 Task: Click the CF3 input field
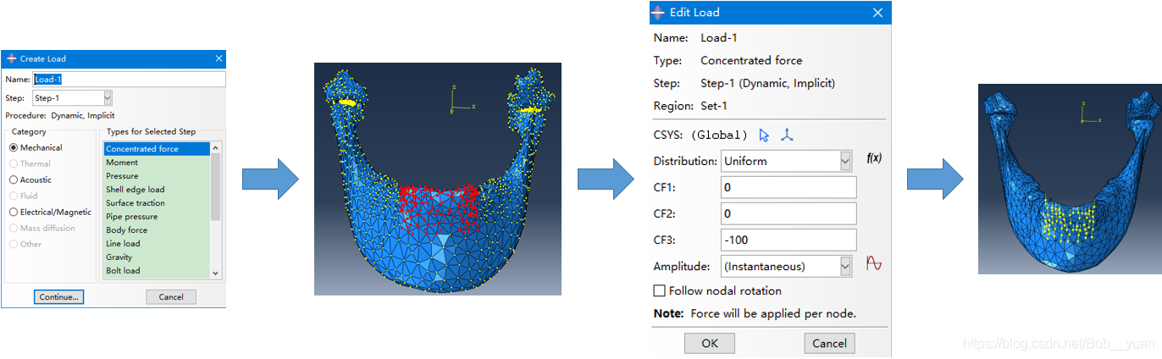pos(788,240)
